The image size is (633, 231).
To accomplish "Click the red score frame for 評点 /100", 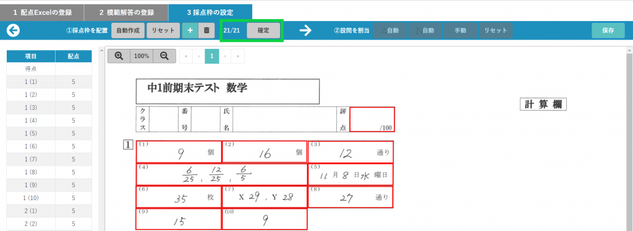I will point(372,119).
